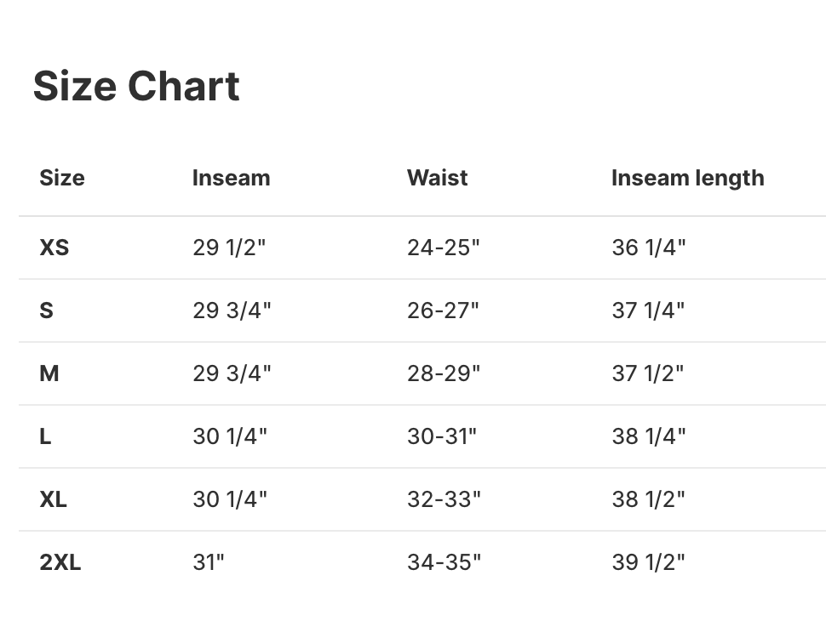Select the 29 1/2" inseam cell
This screenshot has height=621, width=826.
click(229, 248)
